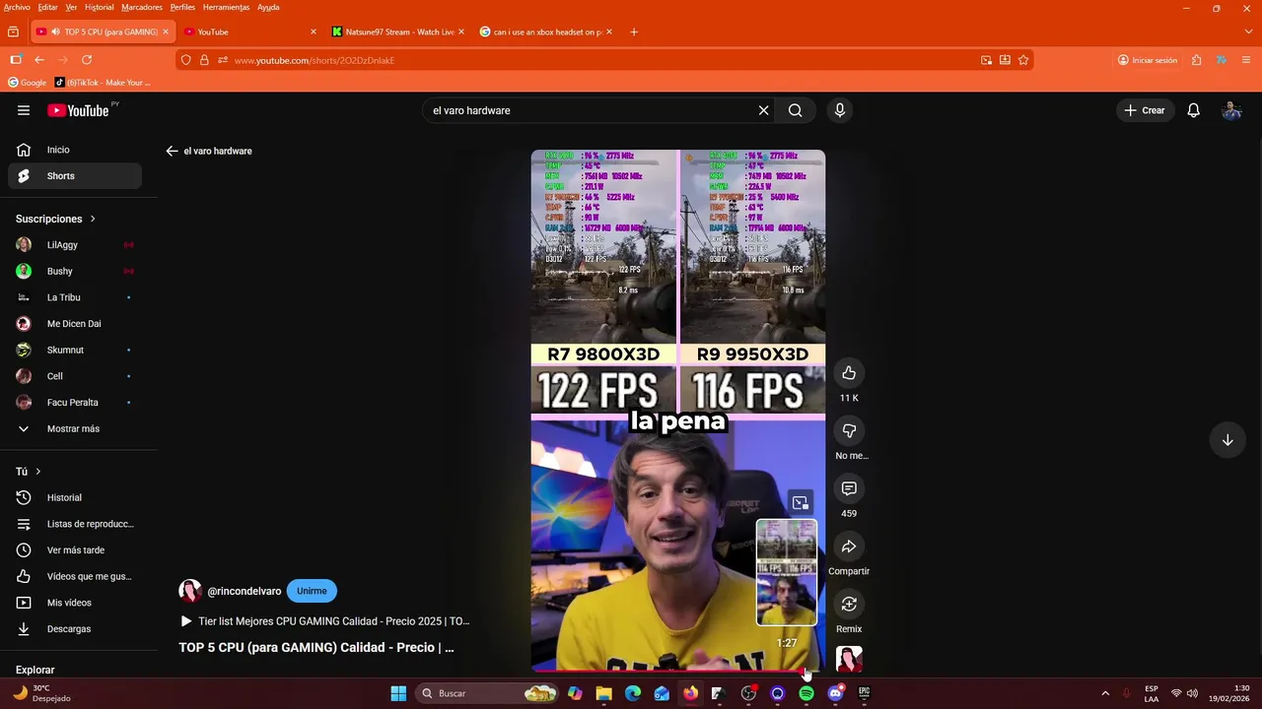
Task: Open the Google bookmark
Action: (28, 83)
